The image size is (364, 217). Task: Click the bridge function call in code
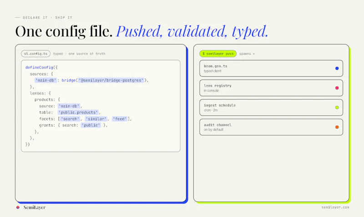[x=69, y=80]
